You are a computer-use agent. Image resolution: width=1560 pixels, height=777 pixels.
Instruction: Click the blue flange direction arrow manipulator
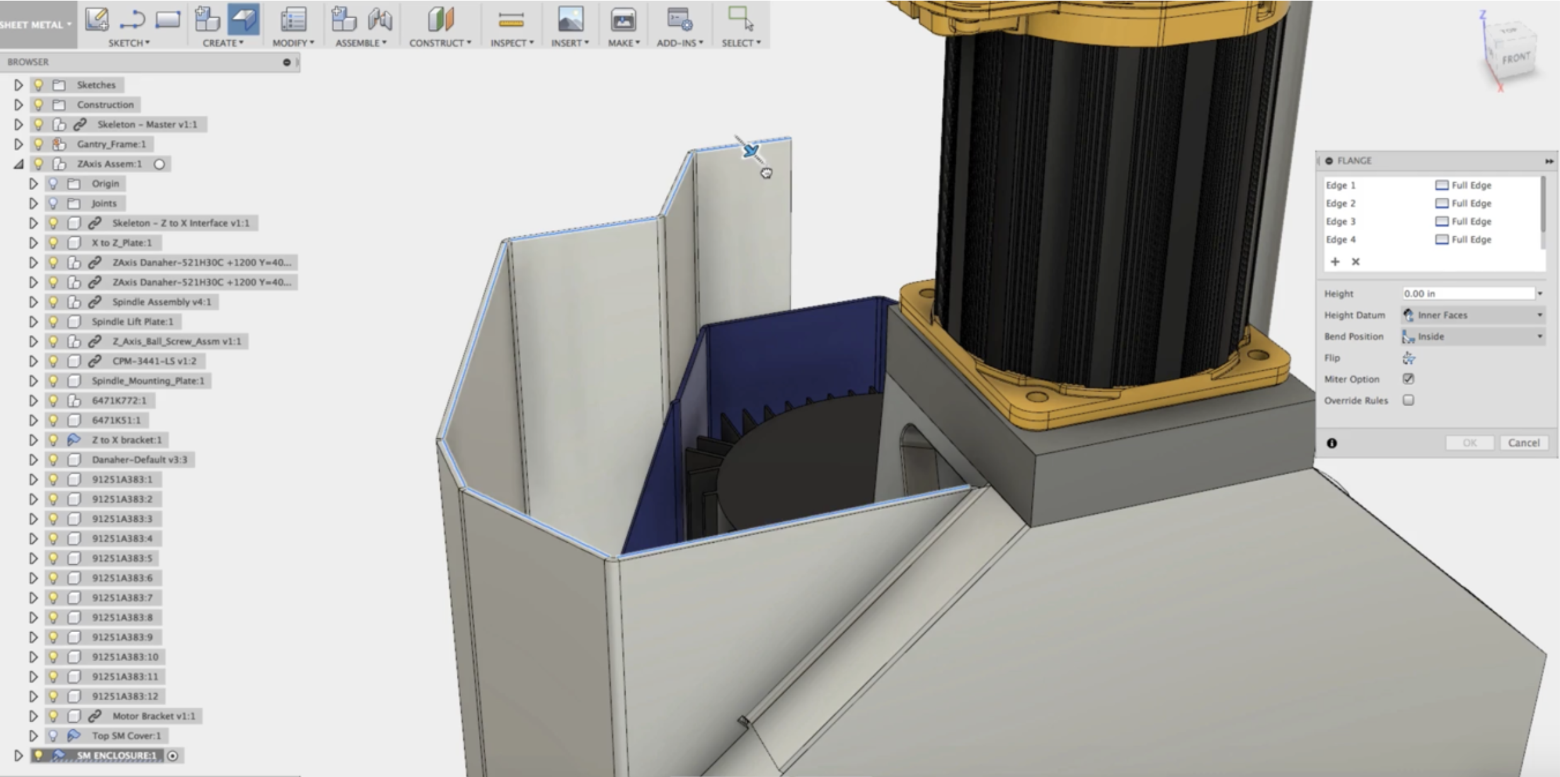750,150
